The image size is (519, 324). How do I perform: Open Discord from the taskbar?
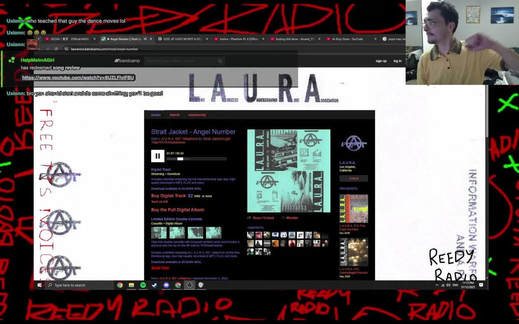(166, 285)
